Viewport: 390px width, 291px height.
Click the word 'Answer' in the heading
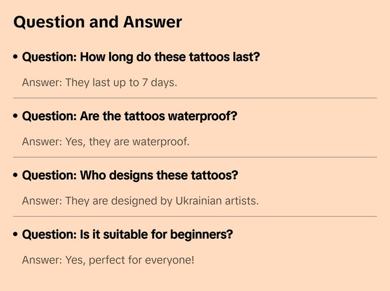[152, 22]
